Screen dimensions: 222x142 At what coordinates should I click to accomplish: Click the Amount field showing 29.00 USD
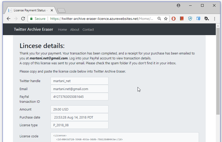tap(80, 109)
